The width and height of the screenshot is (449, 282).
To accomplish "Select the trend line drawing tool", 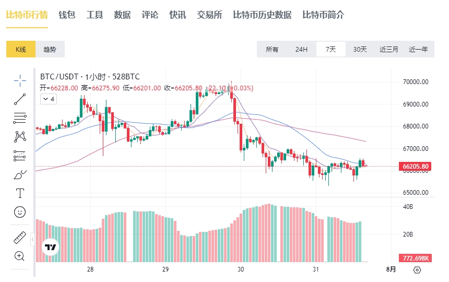I will 20,99.
